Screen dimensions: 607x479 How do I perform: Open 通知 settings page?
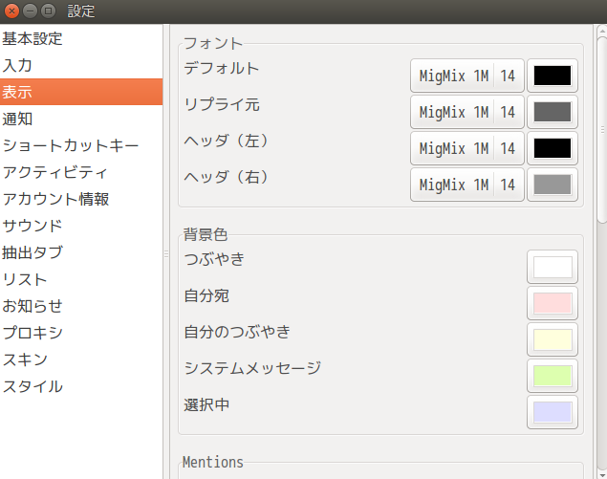click(81, 119)
